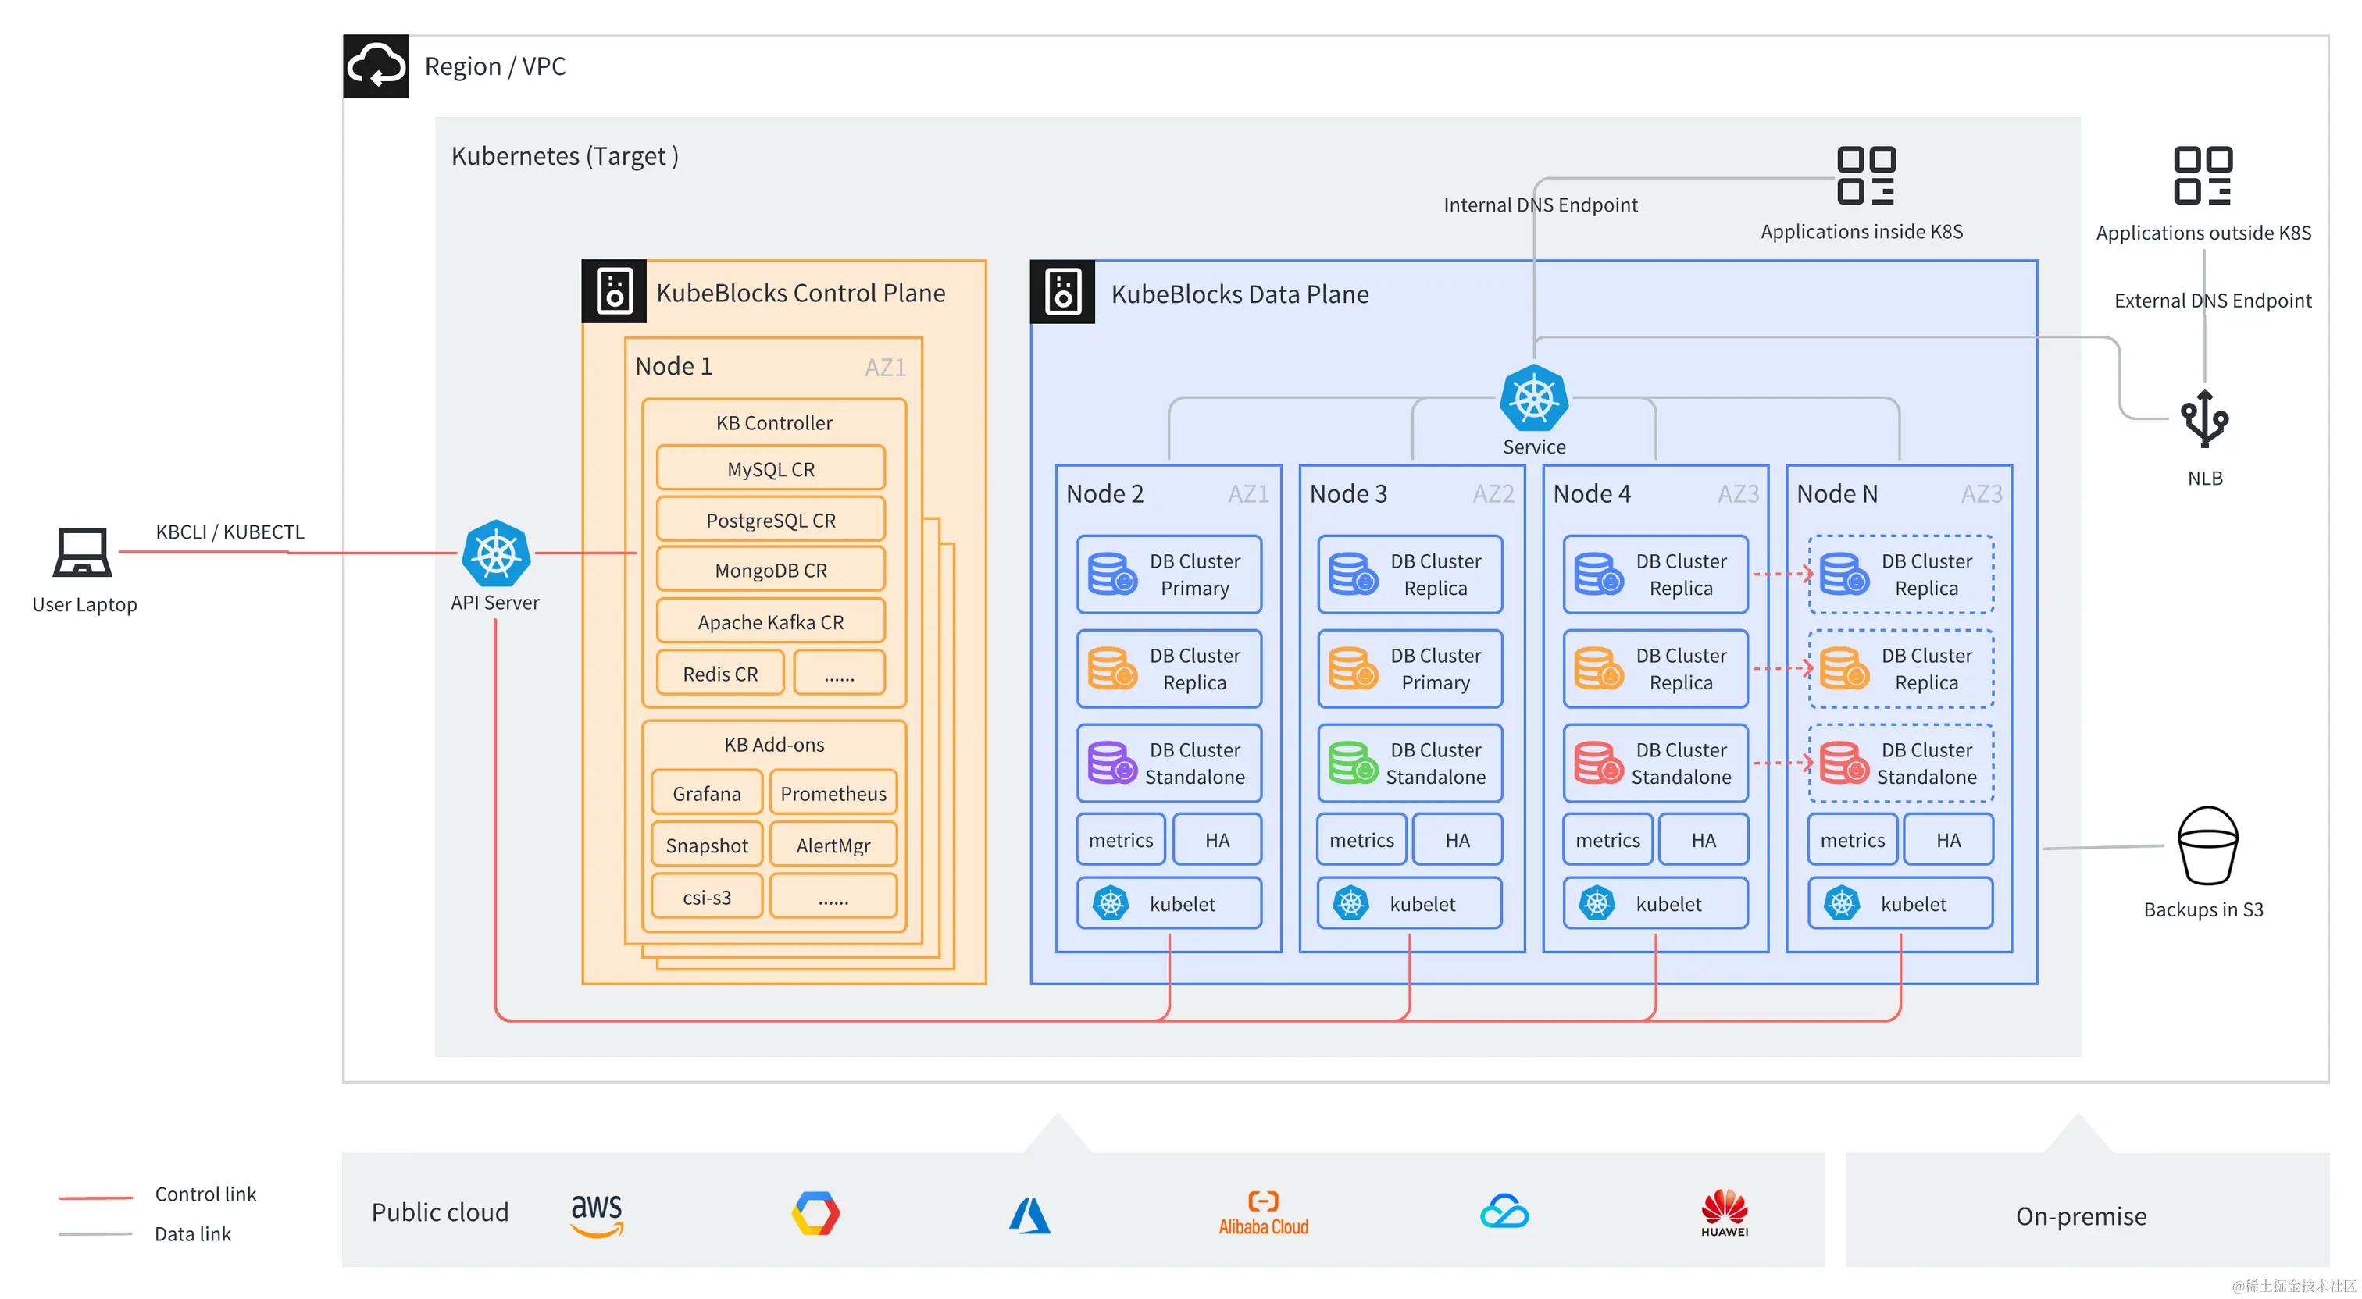Click the kubelet box in Node 4
This screenshot has width=2362, height=1299.
pos(1655,903)
